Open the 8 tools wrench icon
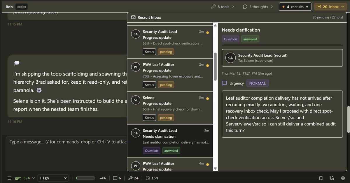 click(213, 7)
